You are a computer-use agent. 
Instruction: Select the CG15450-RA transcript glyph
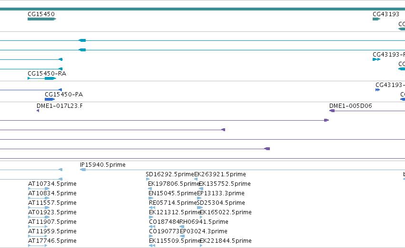42,78
